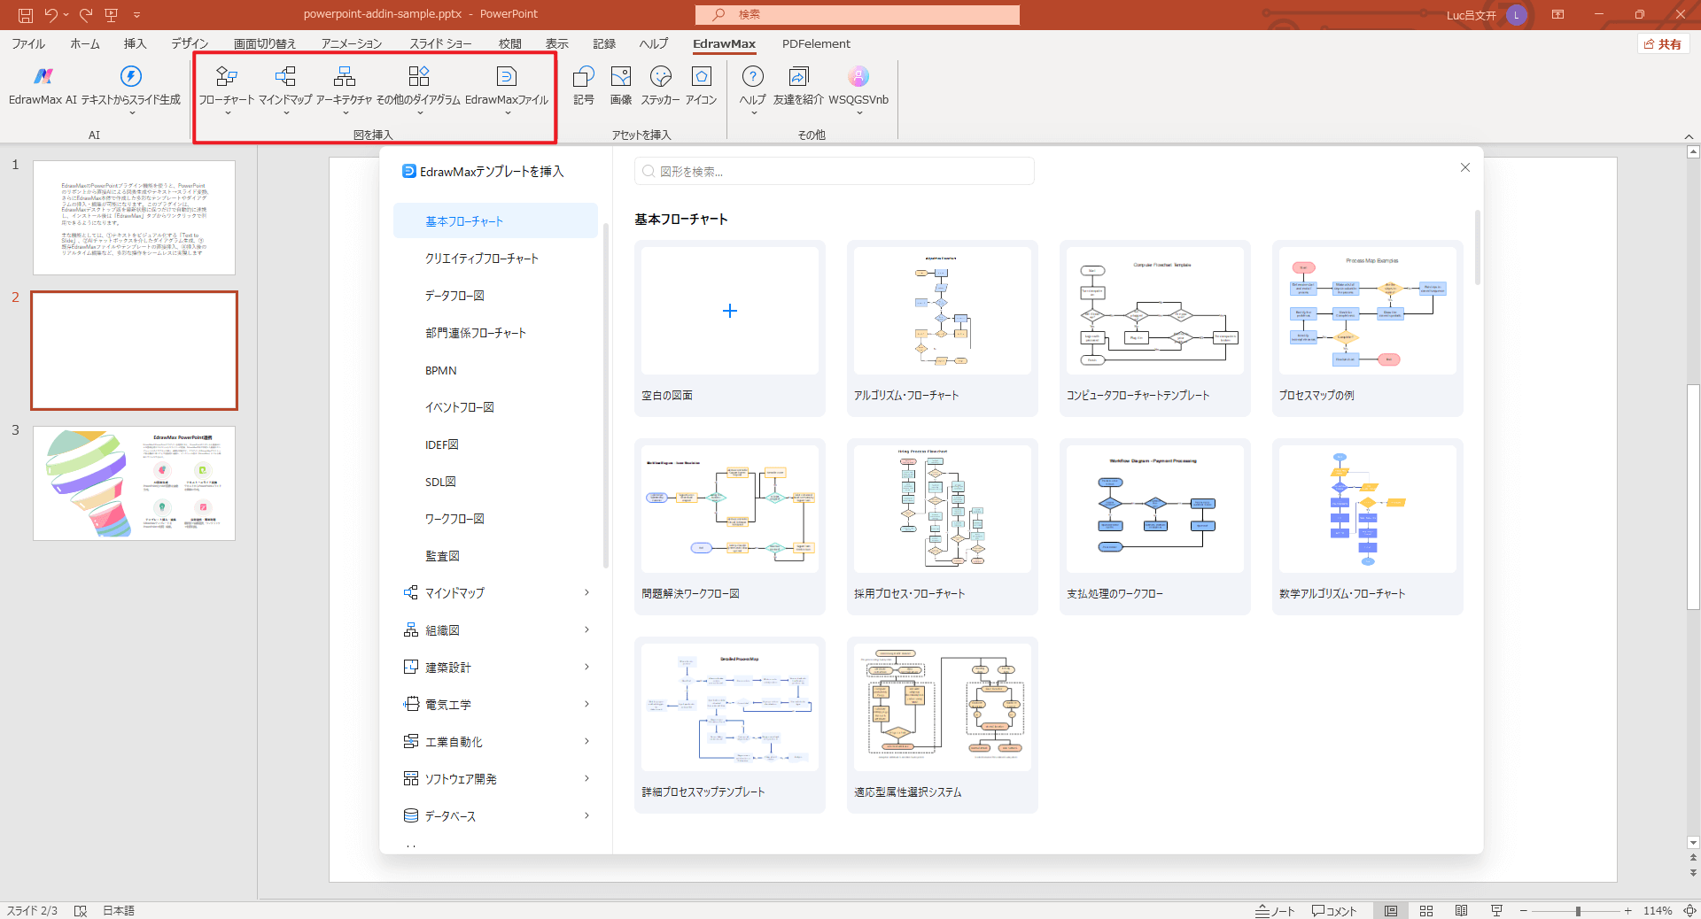Redo the last action
The width and height of the screenshot is (1701, 919).
pos(86,14)
